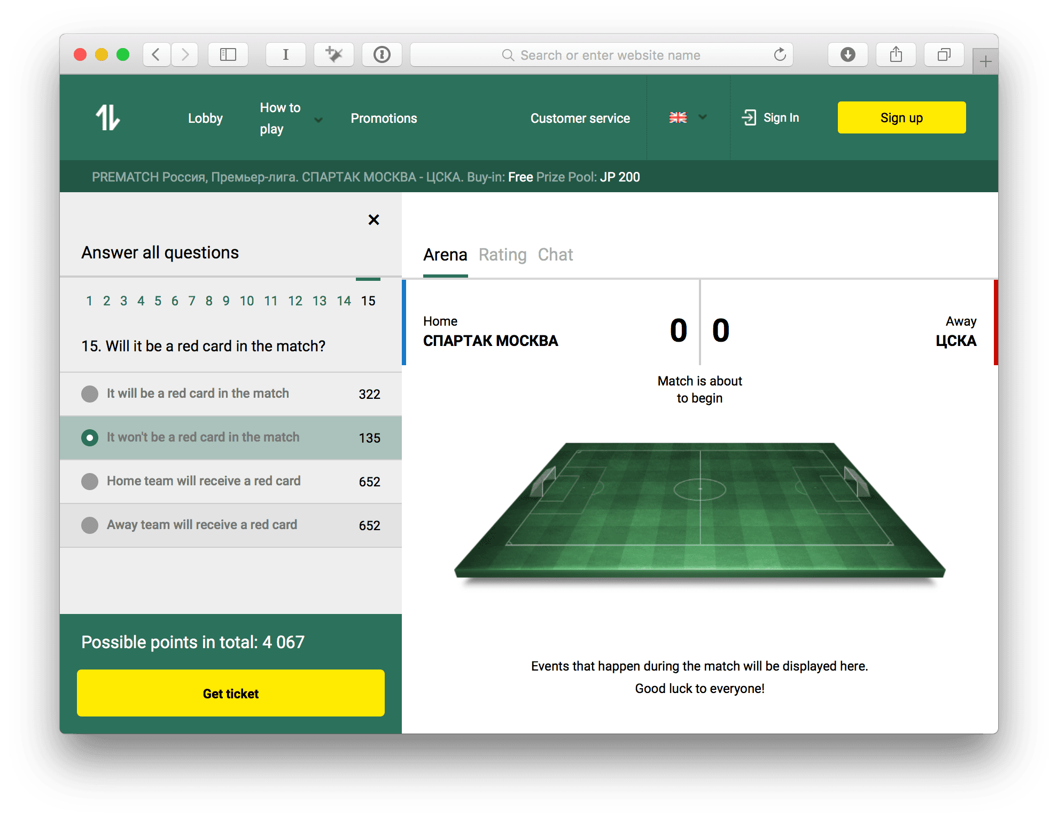Click the Sign In door icon
Image resolution: width=1058 pixels, height=819 pixels.
[749, 117]
